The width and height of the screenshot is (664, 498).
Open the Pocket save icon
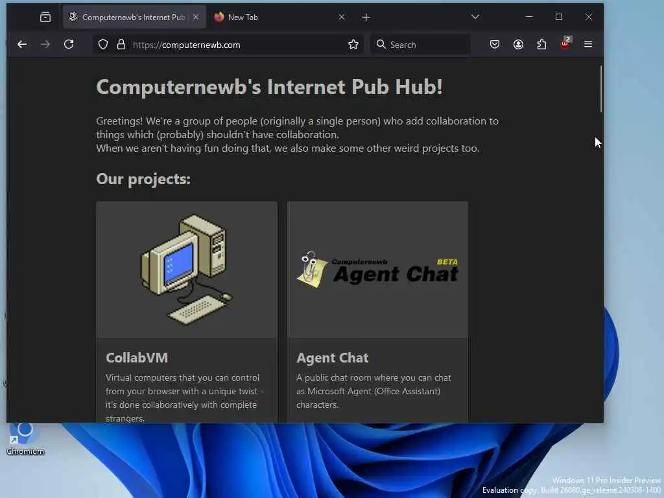click(x=495, y=45)
